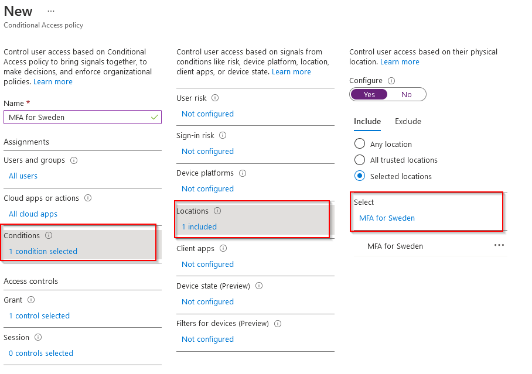Open the page title ellipsis menu
The image size is (532, 374).
[x=51, y=11]
